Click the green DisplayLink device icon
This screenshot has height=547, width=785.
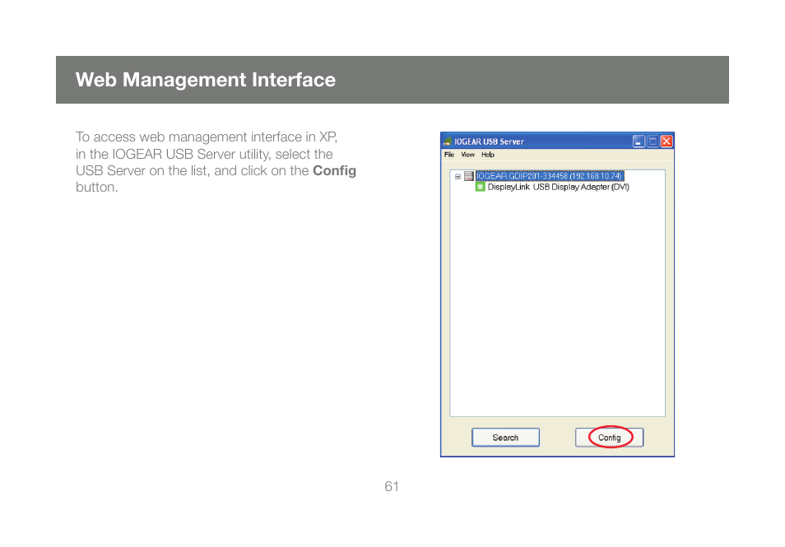tap(480, 187)
